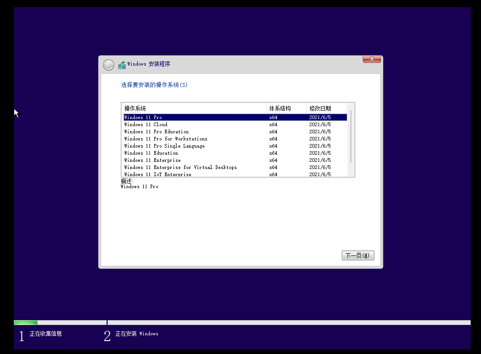Click the green setup progress bar
The image size is (481, 354).
(26, 322)
